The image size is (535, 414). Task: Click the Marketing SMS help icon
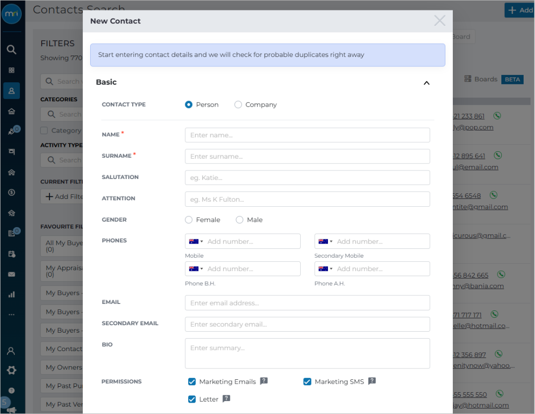tap(372, 381)
